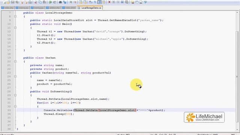
Task: Click 't2.Start();' on line 15
Action: point(46,43)
